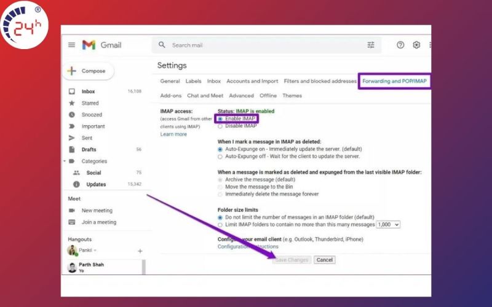Open the Support help icon
This screenshot has height=307, width=492.
pos(400,45)
